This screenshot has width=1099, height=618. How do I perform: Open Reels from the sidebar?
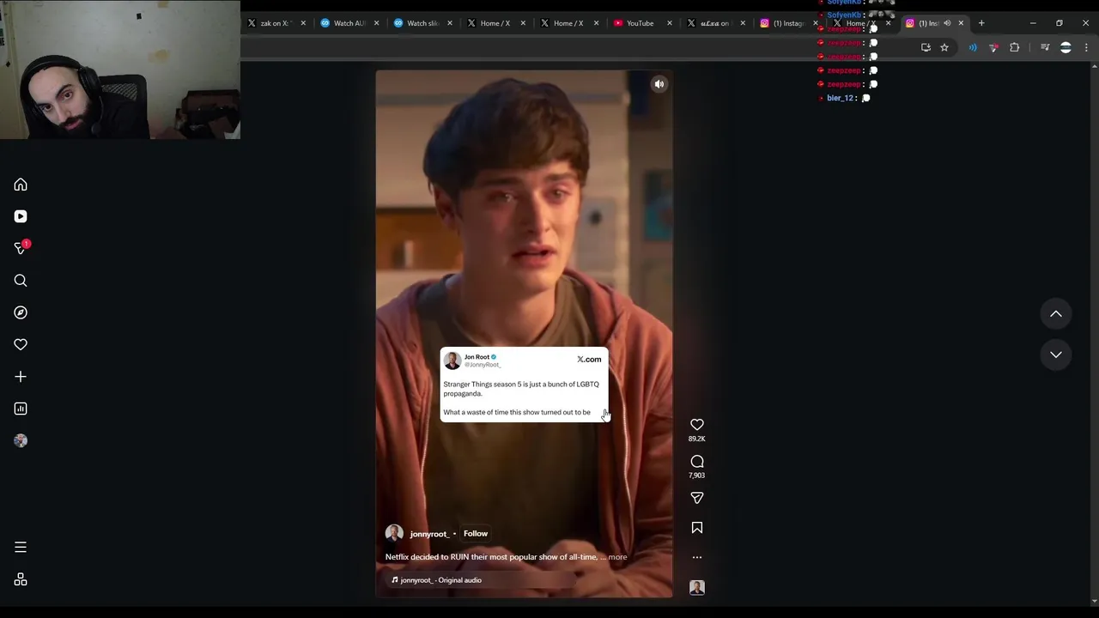pos(21,216)
